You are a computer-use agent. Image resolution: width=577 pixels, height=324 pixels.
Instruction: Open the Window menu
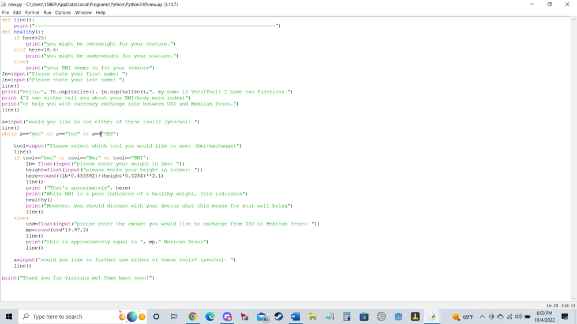point(83,13)
